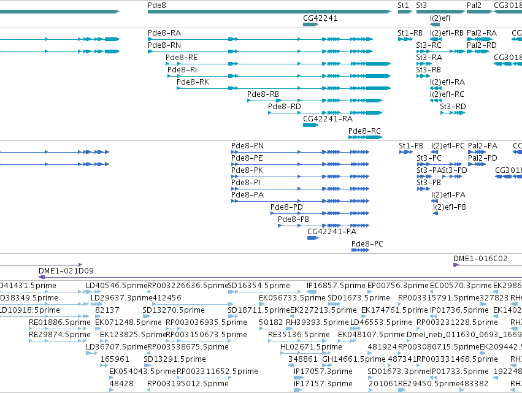The image size is (522, 393).
Task: Click the Pde8-PC protein label
Action: [x=367, y=244]
